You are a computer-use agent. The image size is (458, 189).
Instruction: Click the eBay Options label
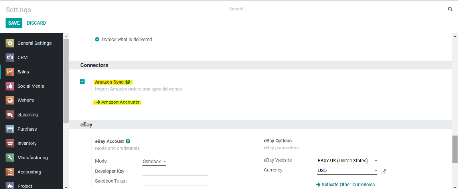(278, 141)
